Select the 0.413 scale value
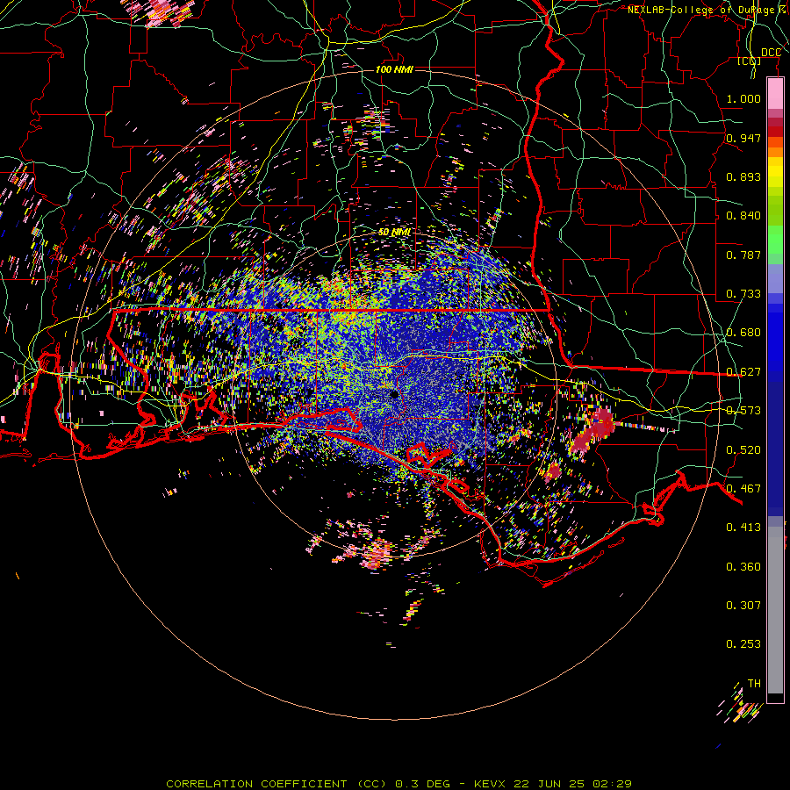This screenshot has width=790, height=790. 743,528
